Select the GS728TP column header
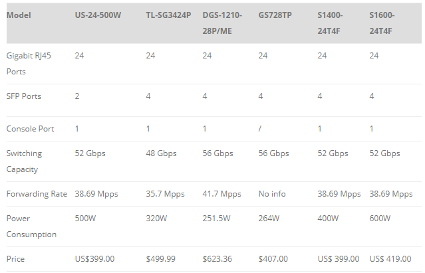The width and height of the screenshot is (425, 273). 275,15
